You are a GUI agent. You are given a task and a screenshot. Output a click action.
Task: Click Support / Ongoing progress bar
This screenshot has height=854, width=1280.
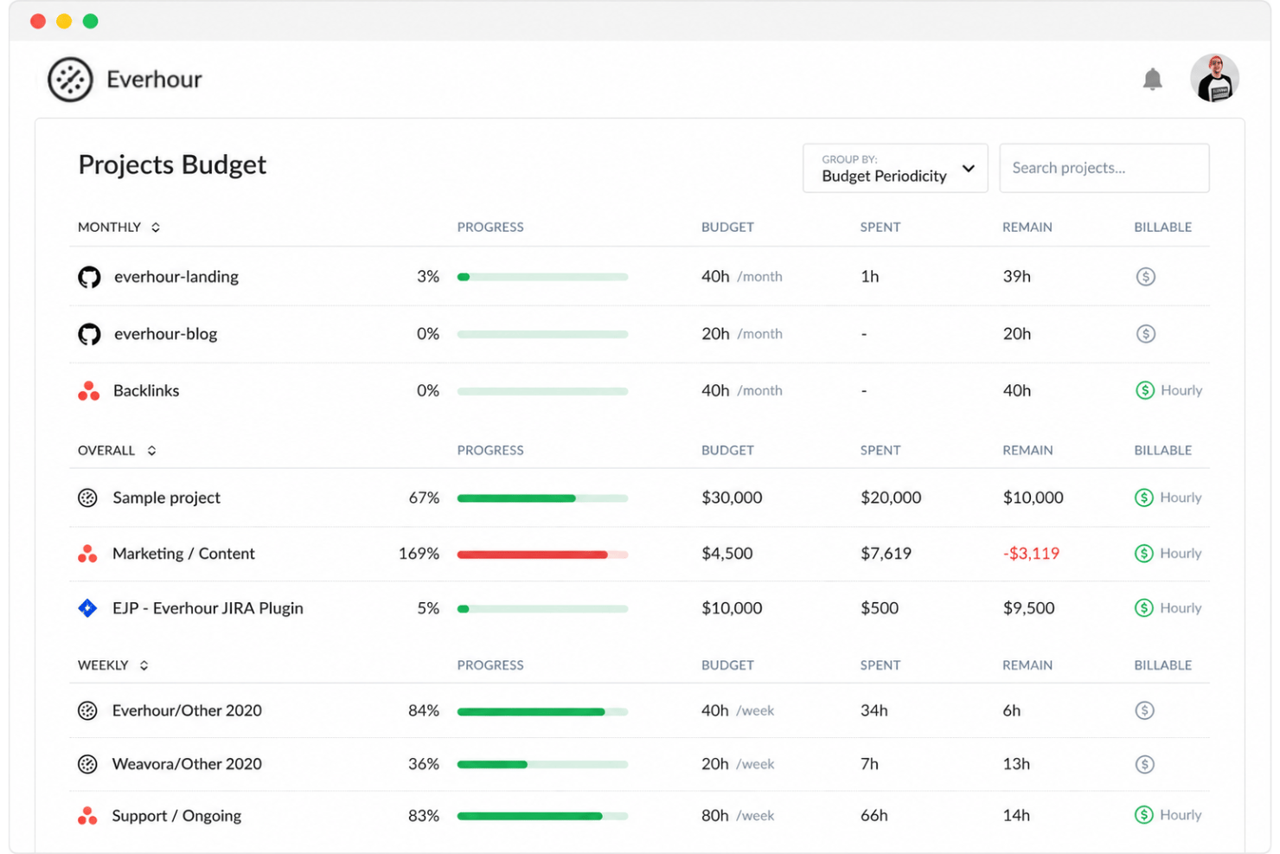[542, 816]
